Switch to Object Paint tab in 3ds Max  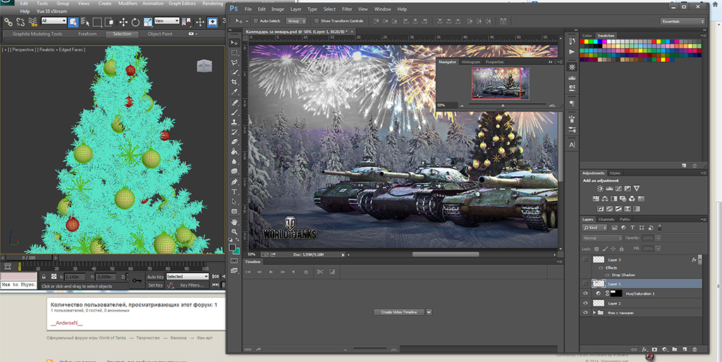point(160,34)
